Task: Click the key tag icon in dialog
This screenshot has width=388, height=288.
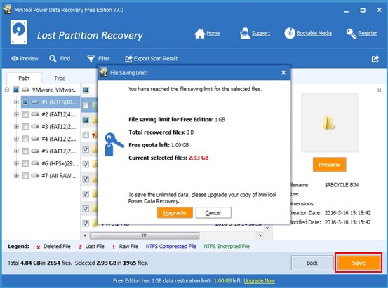Action: (x=114, y=144)
